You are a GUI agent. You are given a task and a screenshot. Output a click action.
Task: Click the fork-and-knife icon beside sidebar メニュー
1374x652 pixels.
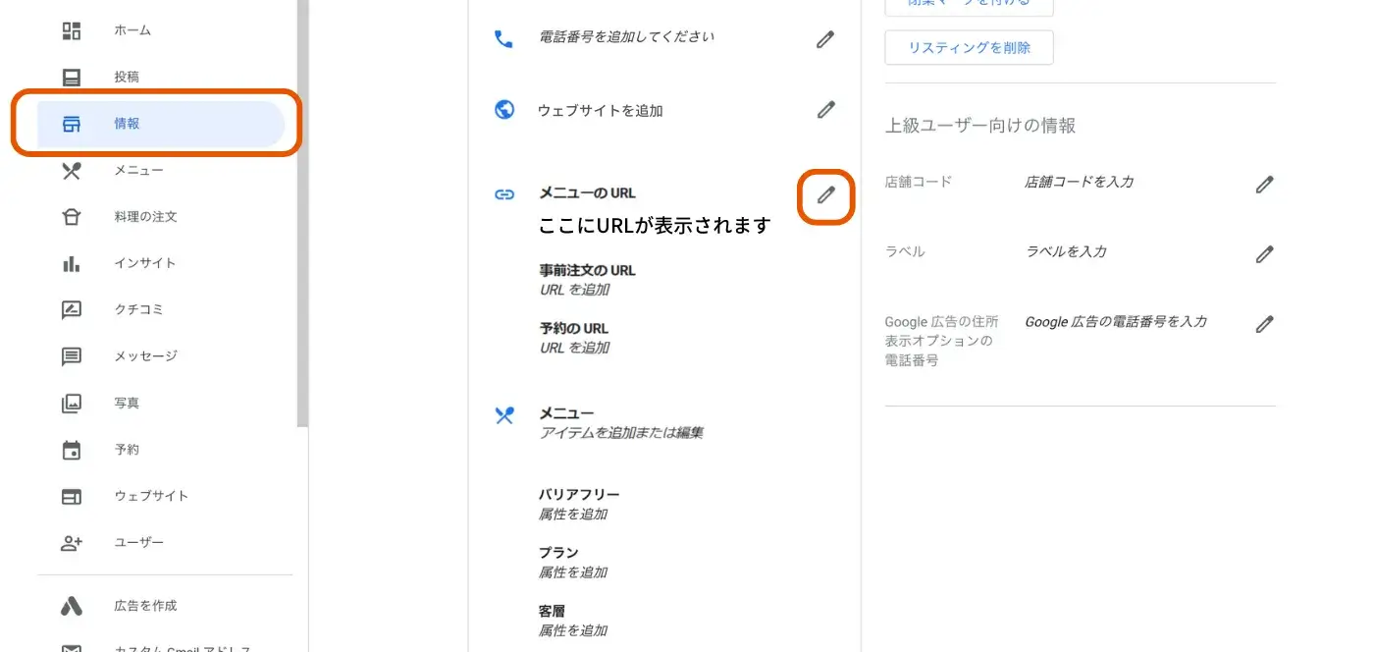pyautogui.click(x=72, y=171)
